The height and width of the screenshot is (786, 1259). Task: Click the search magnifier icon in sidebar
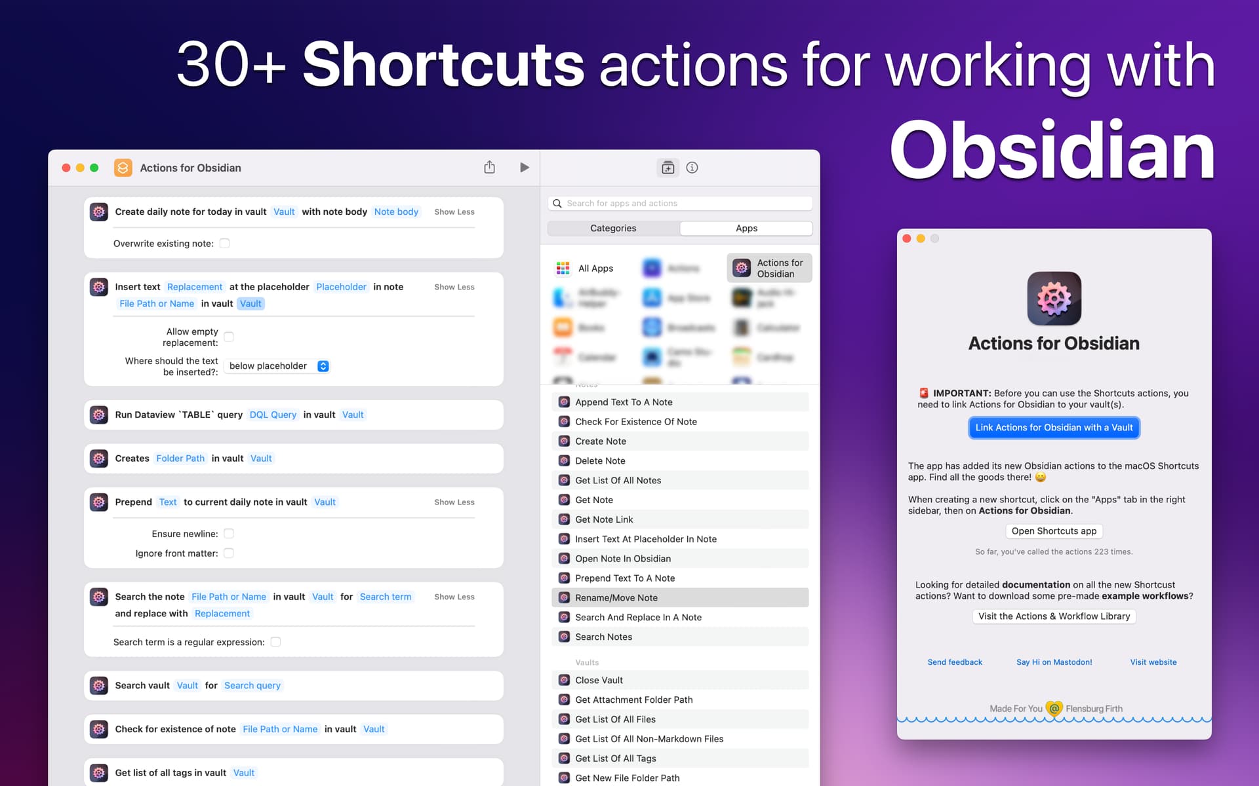[557, 202]
